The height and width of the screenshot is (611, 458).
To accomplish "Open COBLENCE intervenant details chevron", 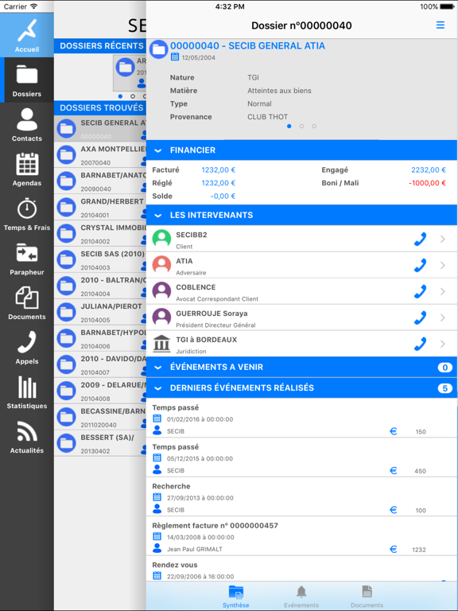I will [x=443, y=291].
